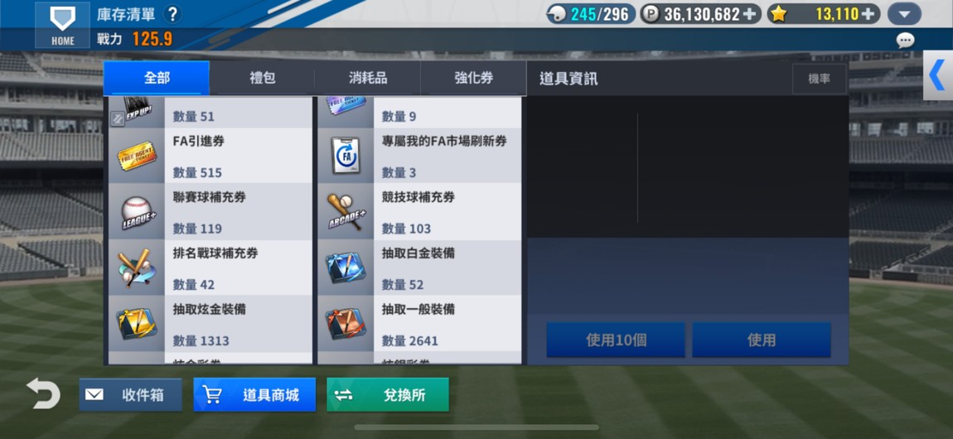Open the 消耗品 tab
Screen dimensions: 953x439
pos(368,78)
